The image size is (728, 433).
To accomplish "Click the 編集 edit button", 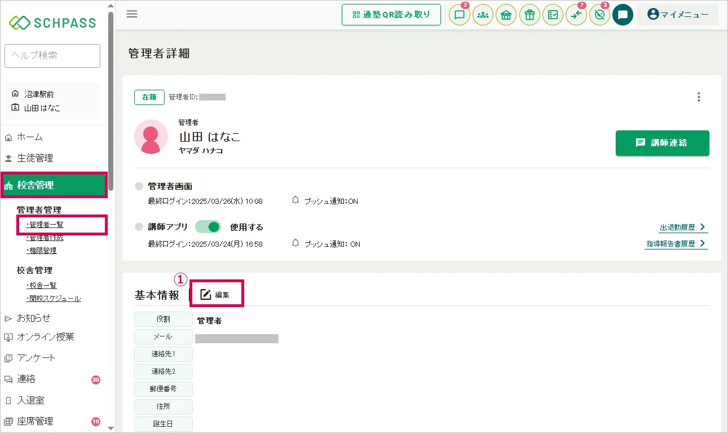I will point(216,294).
